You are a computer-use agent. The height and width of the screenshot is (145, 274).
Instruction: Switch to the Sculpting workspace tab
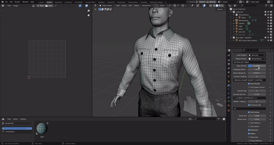click(68, 2)
